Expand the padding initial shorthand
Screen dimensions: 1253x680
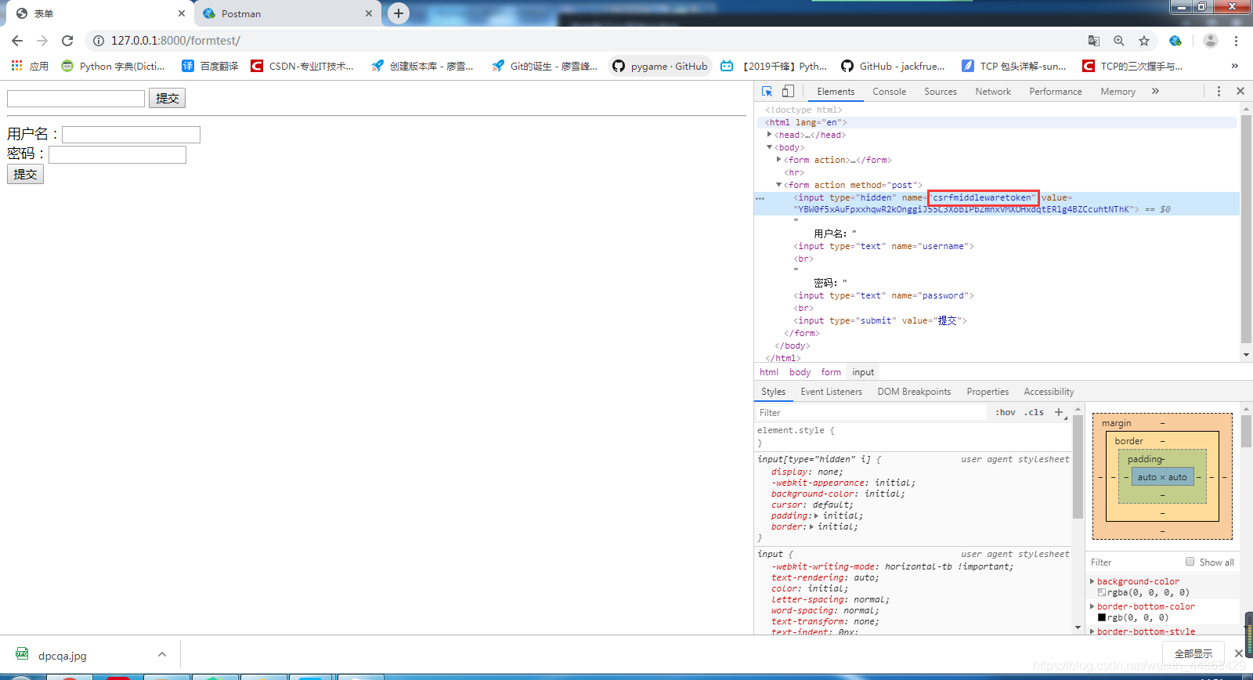tap(817, 515)
